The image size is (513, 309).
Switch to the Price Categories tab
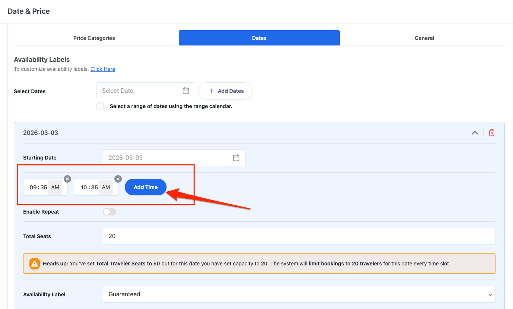pos(94,38)
